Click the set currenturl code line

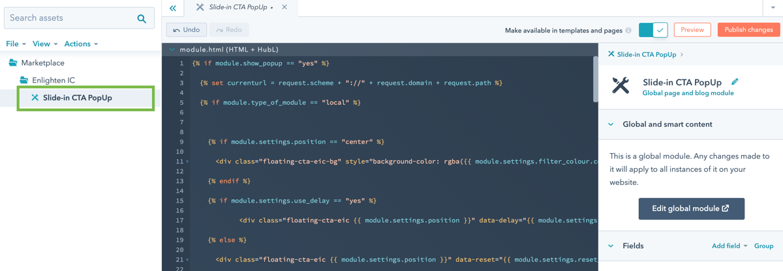point(351,83)
